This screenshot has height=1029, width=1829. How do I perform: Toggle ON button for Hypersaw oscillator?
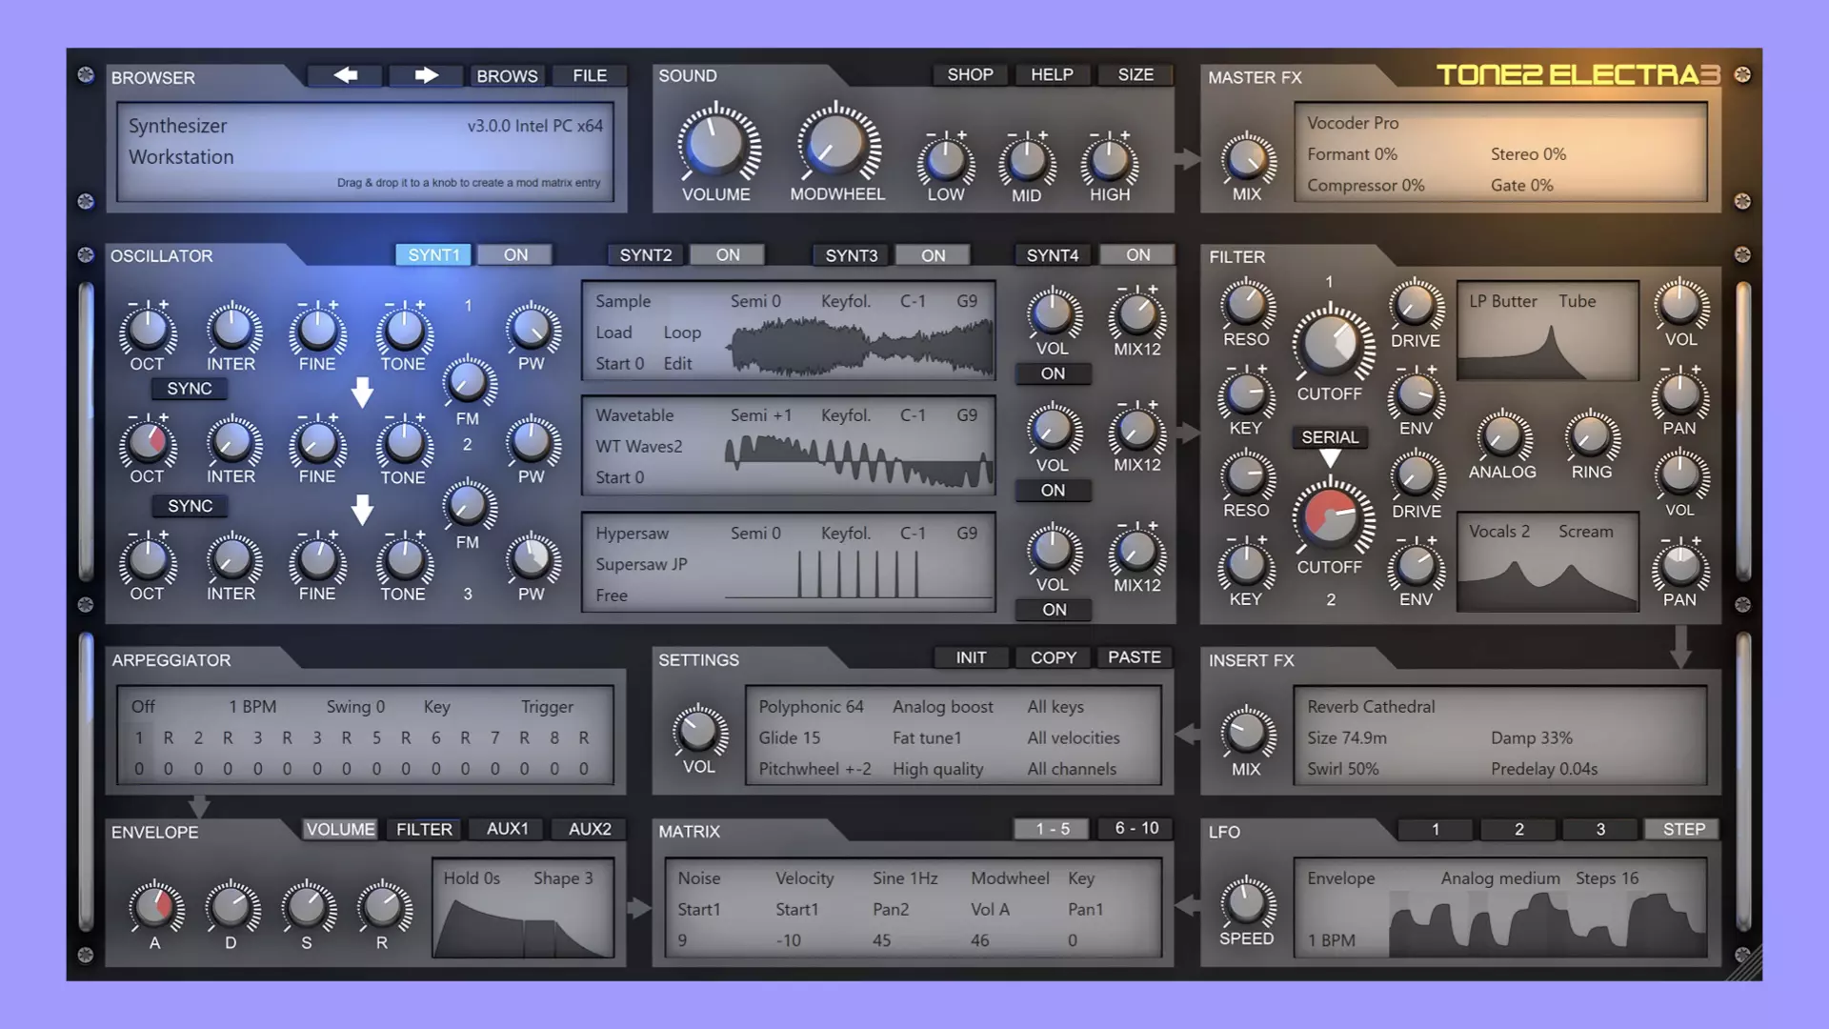coord(1054,610)
